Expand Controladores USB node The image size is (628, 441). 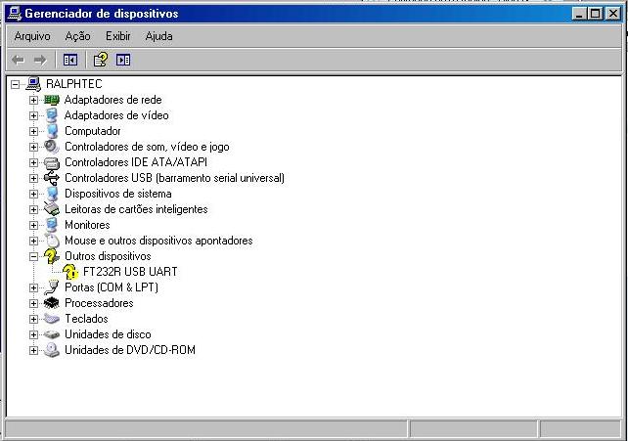coord(33,178)
